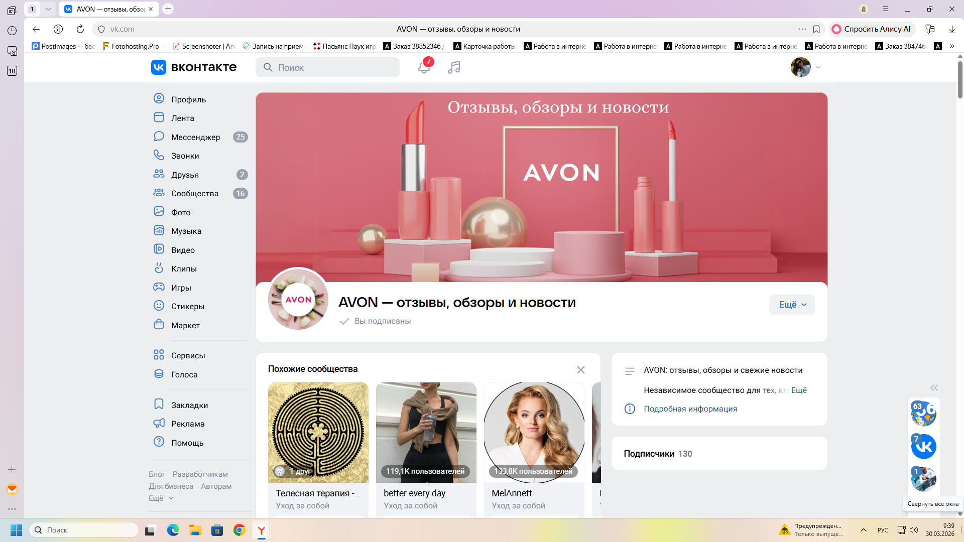This screenshot has height=542, width=964.
Task: Open 'Подробная информация' link
Action: [x=690, y=409]
